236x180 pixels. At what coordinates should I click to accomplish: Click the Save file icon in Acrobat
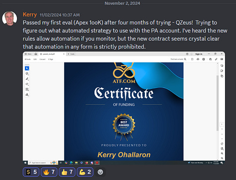[192, 59]
